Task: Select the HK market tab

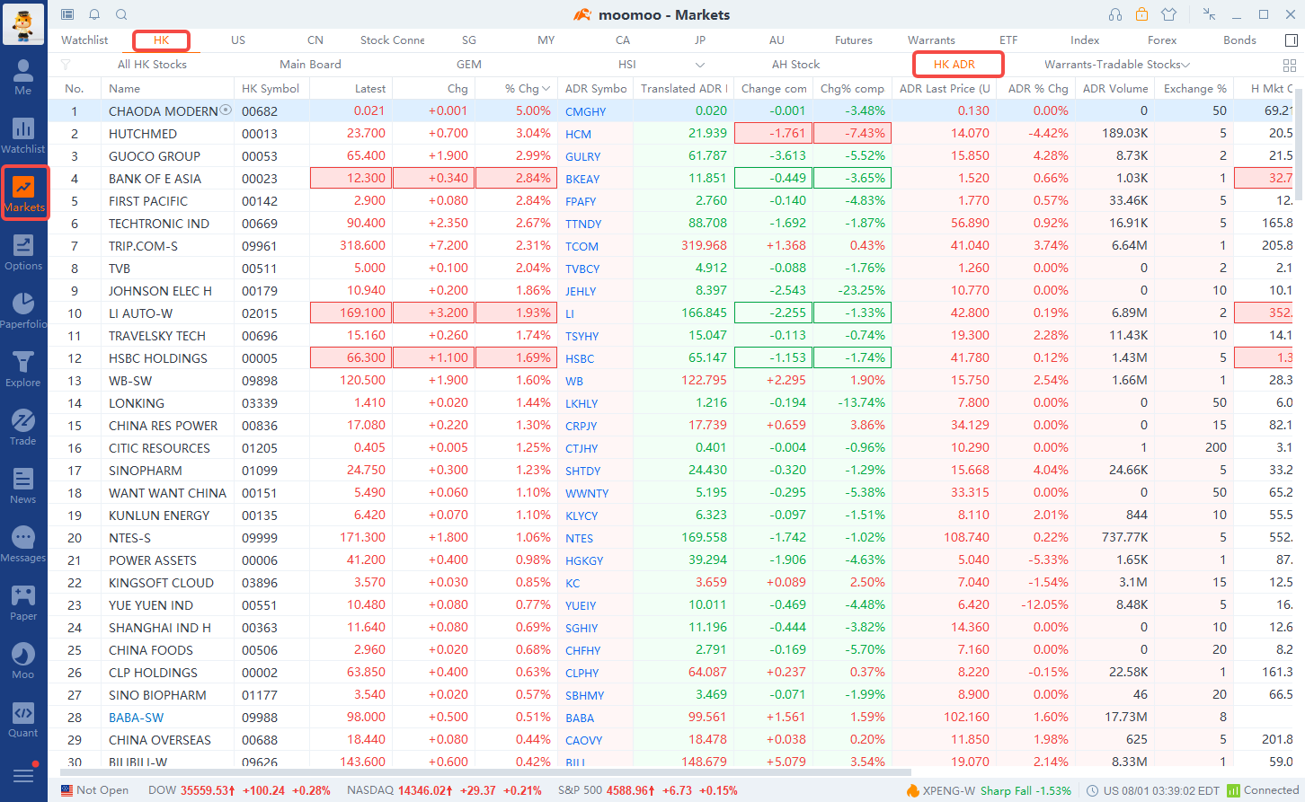Action: click(161, 40)
